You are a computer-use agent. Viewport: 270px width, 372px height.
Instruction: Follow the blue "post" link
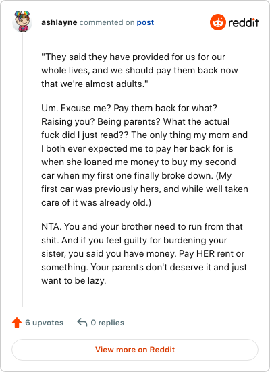[145, 22]
